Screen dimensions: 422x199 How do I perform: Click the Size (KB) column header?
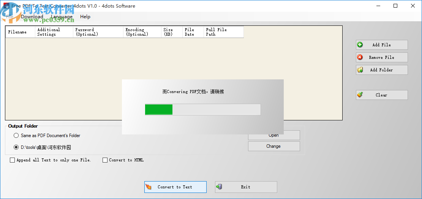[x=172, y=32]
